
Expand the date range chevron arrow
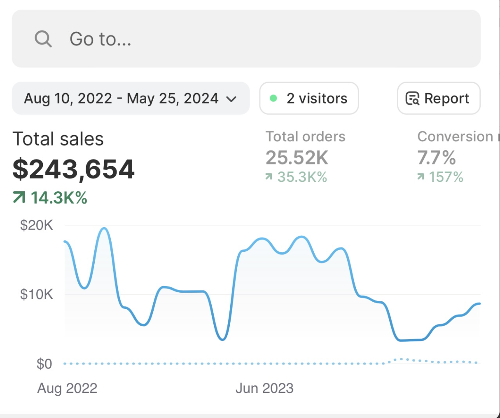tap(232, 99)
